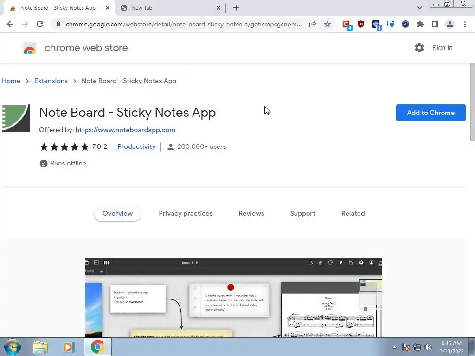This screenshot has height=356, width=475.
Task: Toggle the browser side panel icon
Action: [x=435, y=24]
